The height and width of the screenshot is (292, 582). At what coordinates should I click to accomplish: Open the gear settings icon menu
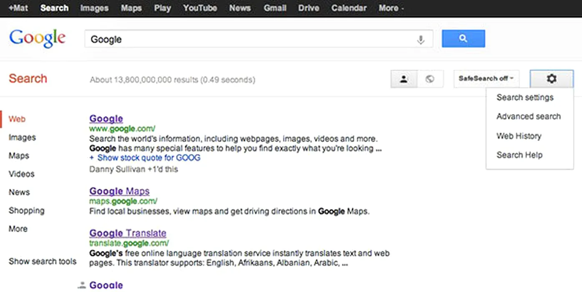[x=552, y=78]
